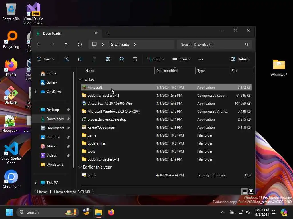Click File Explorer taskbar icon
The height and width of the screenshot is (219, 293).
coord(99,212)
